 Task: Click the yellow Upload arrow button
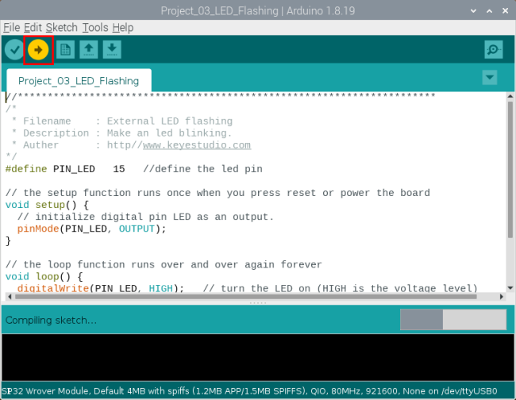(x=38, y=50)
